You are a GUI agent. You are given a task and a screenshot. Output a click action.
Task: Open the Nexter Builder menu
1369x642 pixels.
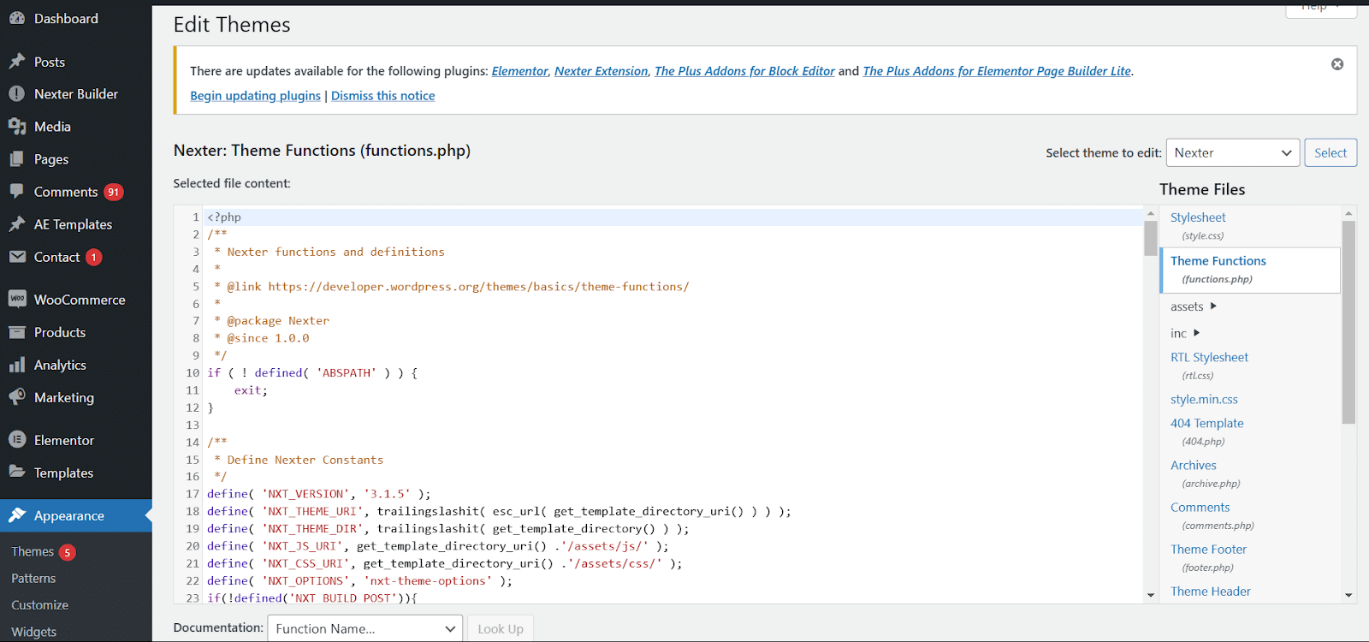point(76,94)
